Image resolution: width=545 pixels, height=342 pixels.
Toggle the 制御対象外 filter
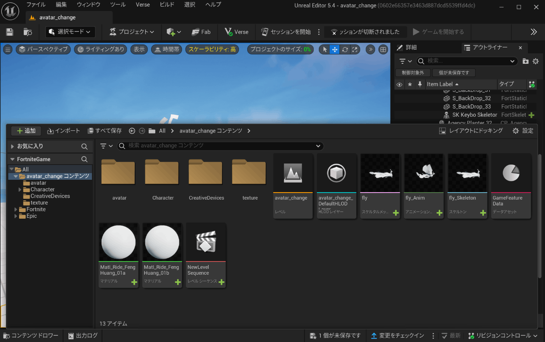[x=413, y=73]
